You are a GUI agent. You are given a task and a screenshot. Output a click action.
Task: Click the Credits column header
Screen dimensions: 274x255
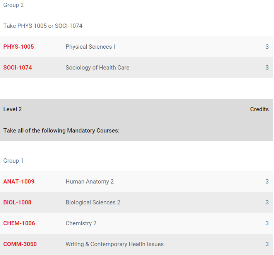(259, 109)
